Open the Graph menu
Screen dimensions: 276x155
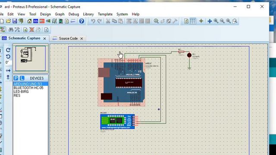pyautogui.click(x=60, y=14)
